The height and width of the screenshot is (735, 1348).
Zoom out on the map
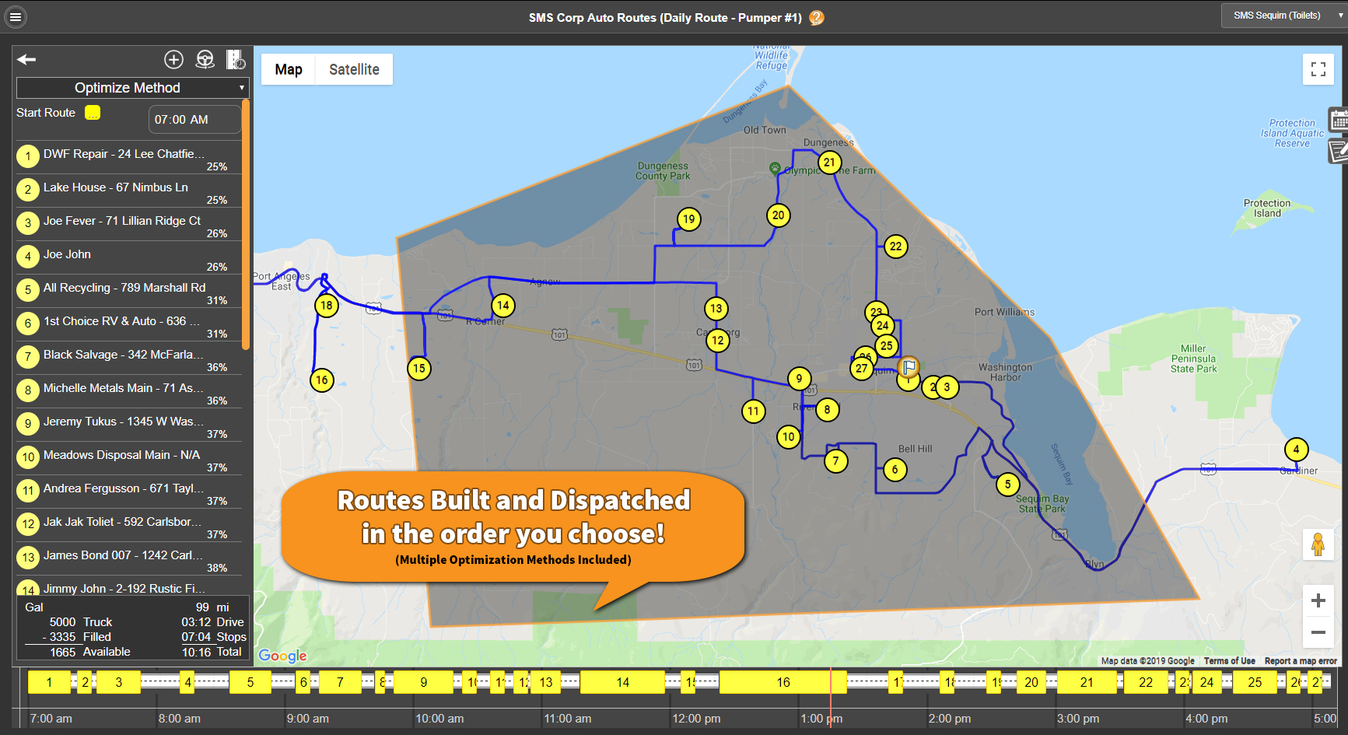coord(1318,632)
